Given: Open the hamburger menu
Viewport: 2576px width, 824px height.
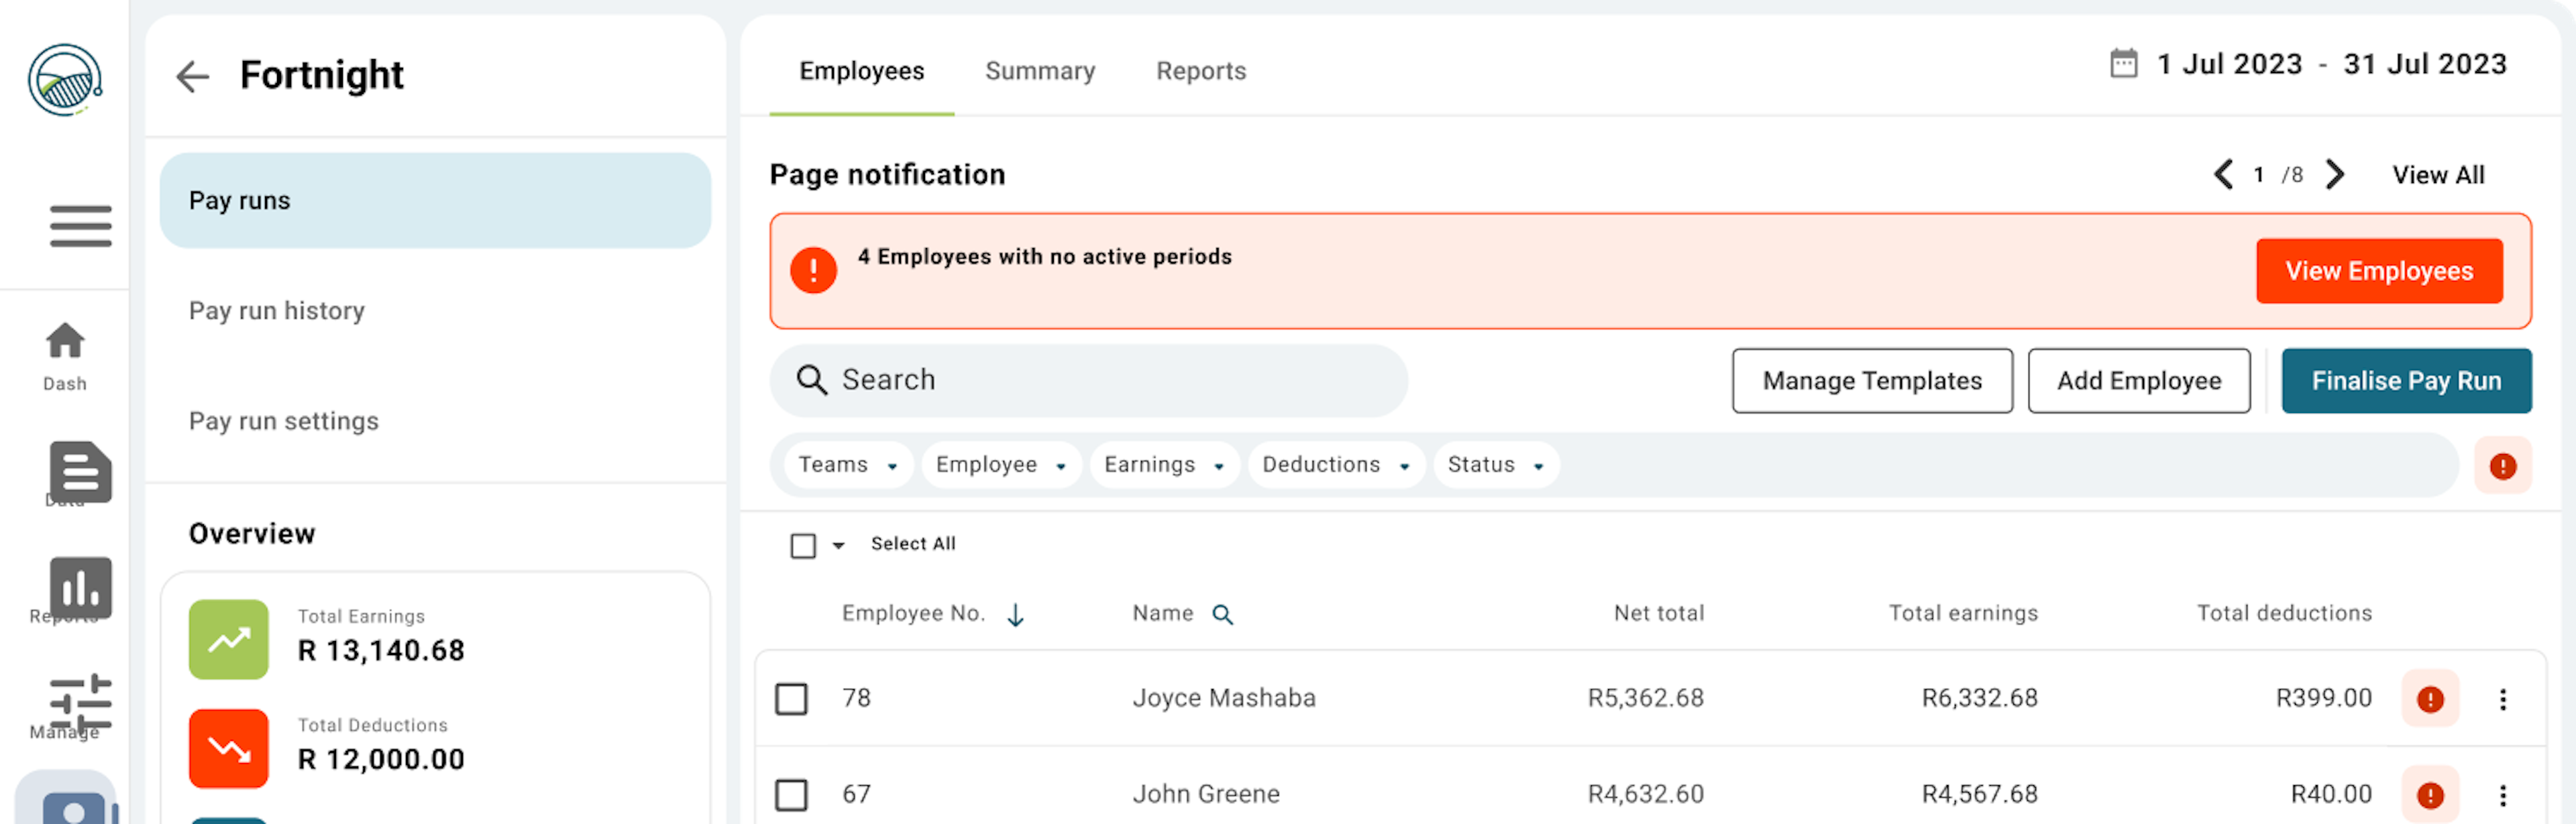Looking at the screenshot, I should pos(81,226).
